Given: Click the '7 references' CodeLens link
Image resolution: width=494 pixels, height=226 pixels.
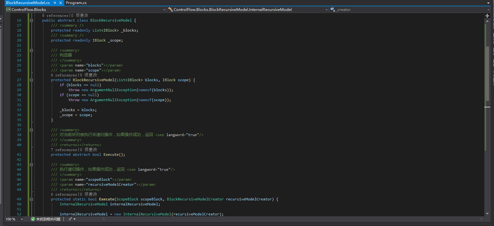Looking at the screenshot, I should 64,150.
